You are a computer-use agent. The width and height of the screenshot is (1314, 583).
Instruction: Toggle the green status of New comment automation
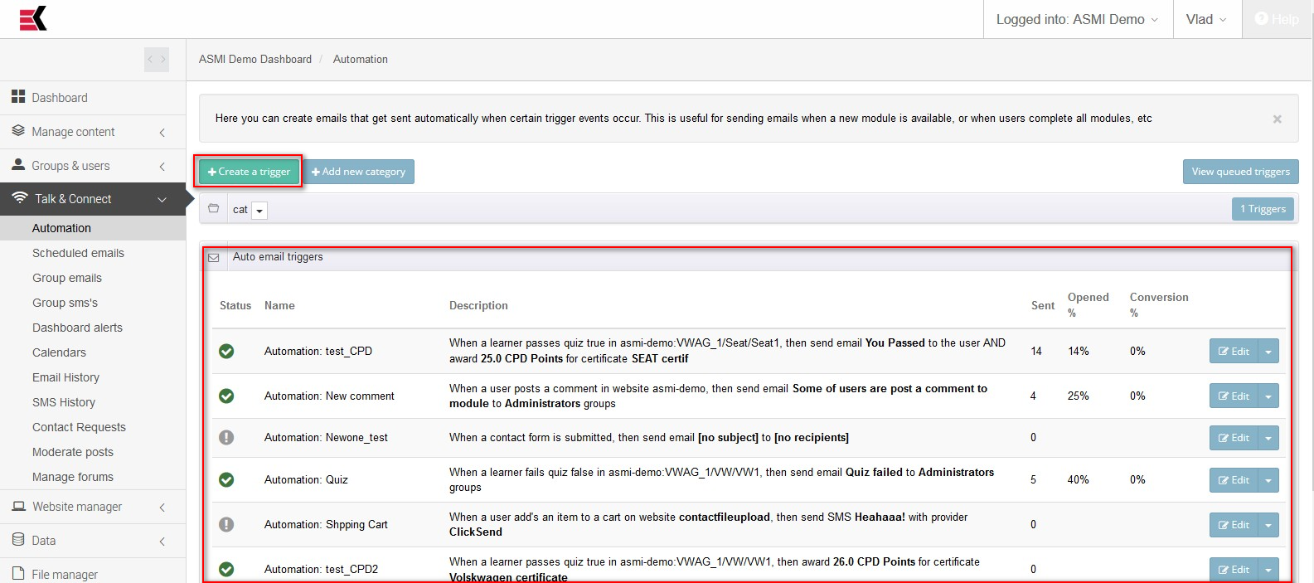pyautogui.click(x=226, y=396)
